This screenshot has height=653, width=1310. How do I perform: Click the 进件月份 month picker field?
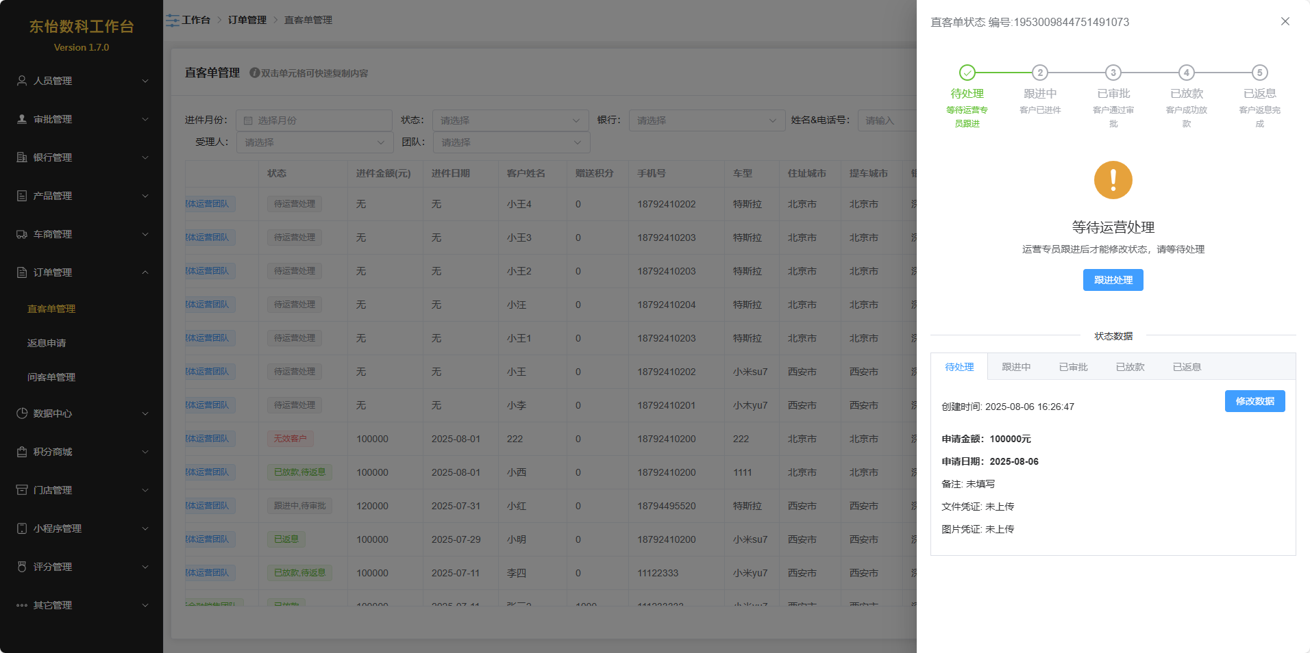pos(314,120)
